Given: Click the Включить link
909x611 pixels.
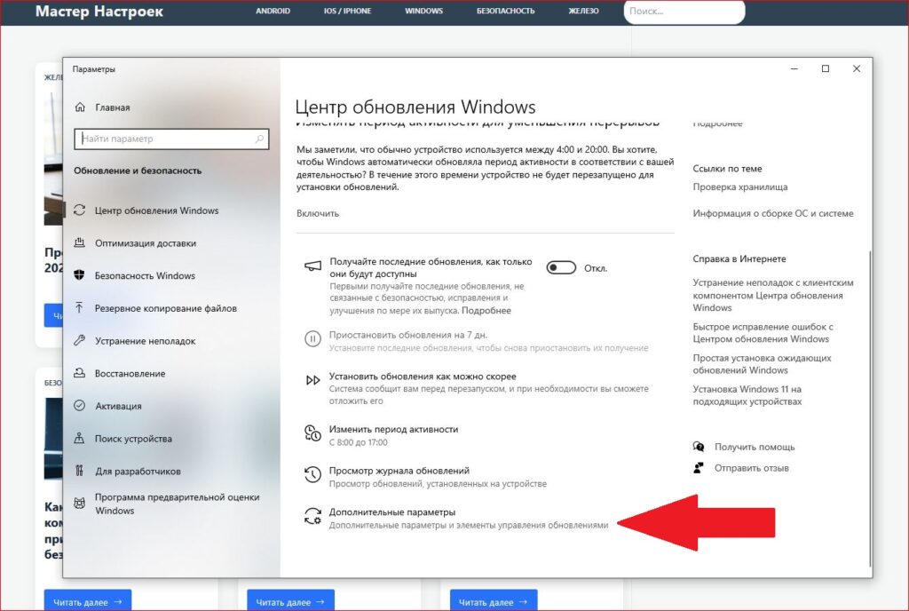Looking at the screenshot, I should (x=318, y=213).
